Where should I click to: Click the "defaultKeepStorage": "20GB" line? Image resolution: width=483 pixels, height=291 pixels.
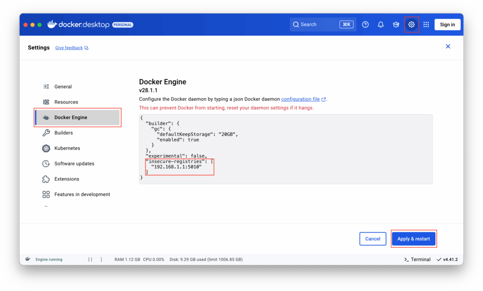[x=197, y=134]
